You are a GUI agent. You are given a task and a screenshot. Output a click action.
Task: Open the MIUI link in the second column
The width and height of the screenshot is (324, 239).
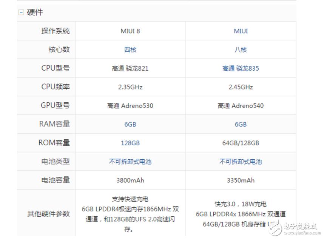241,31
